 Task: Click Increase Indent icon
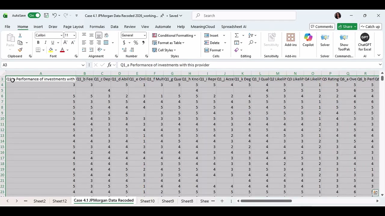pos(91,50)
